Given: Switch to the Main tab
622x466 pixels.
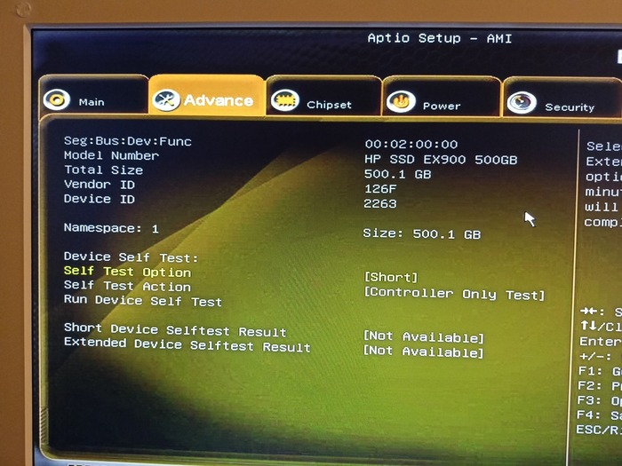Looking at the screenshot, I should [x=93, y=96].
